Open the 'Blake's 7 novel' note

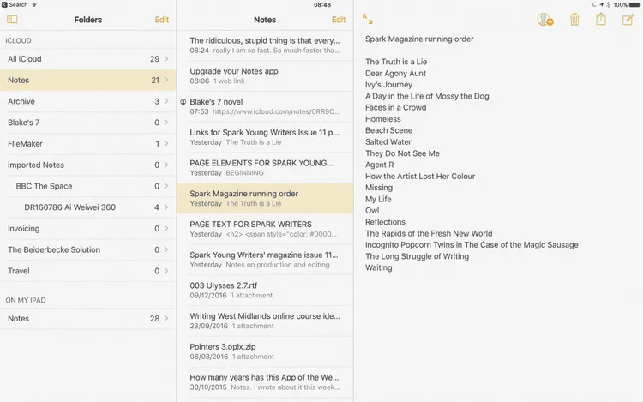point(265,106)
